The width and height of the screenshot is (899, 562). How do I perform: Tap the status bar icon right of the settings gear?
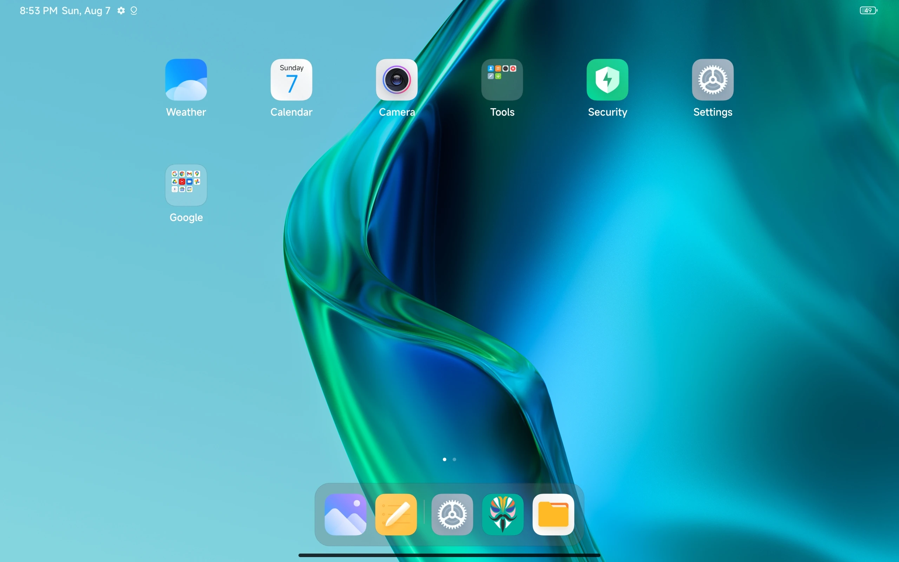(x=134, y=11)
